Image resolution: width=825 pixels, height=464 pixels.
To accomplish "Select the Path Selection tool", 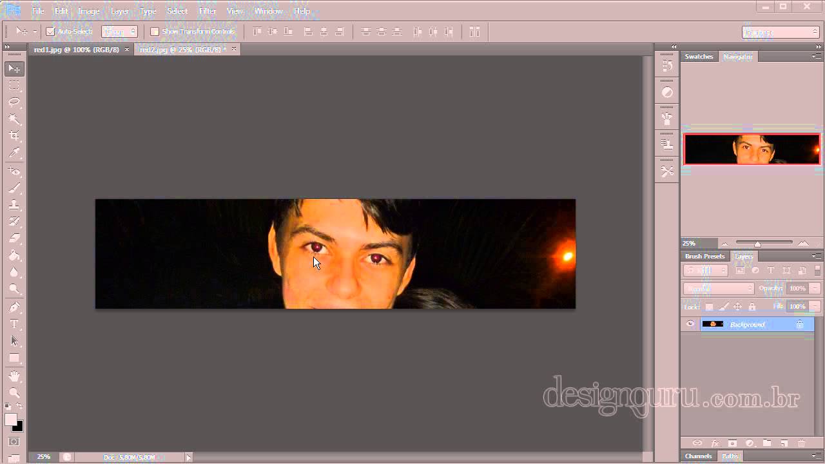I will 14,341.
